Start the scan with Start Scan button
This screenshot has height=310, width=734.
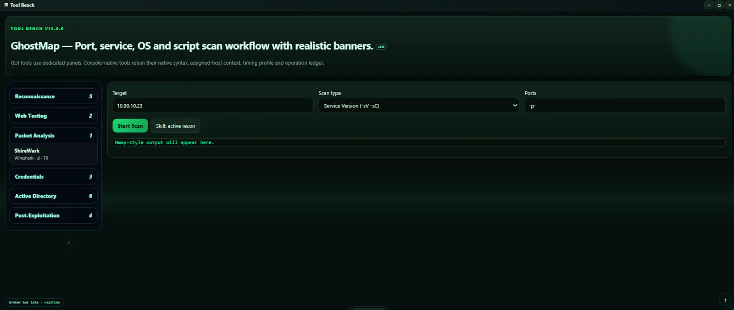point(130,126)
